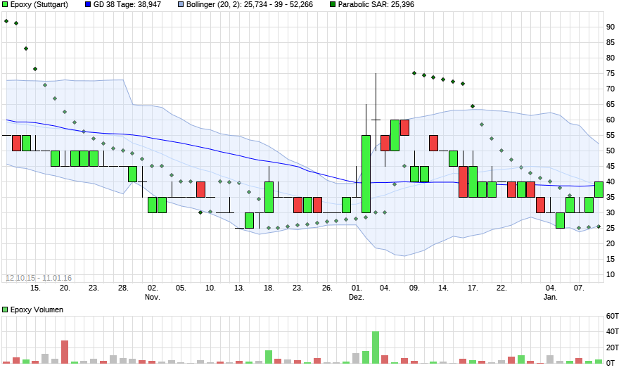Click the '20T' volume axis label
Screen dimensions: 633x370
613,347
